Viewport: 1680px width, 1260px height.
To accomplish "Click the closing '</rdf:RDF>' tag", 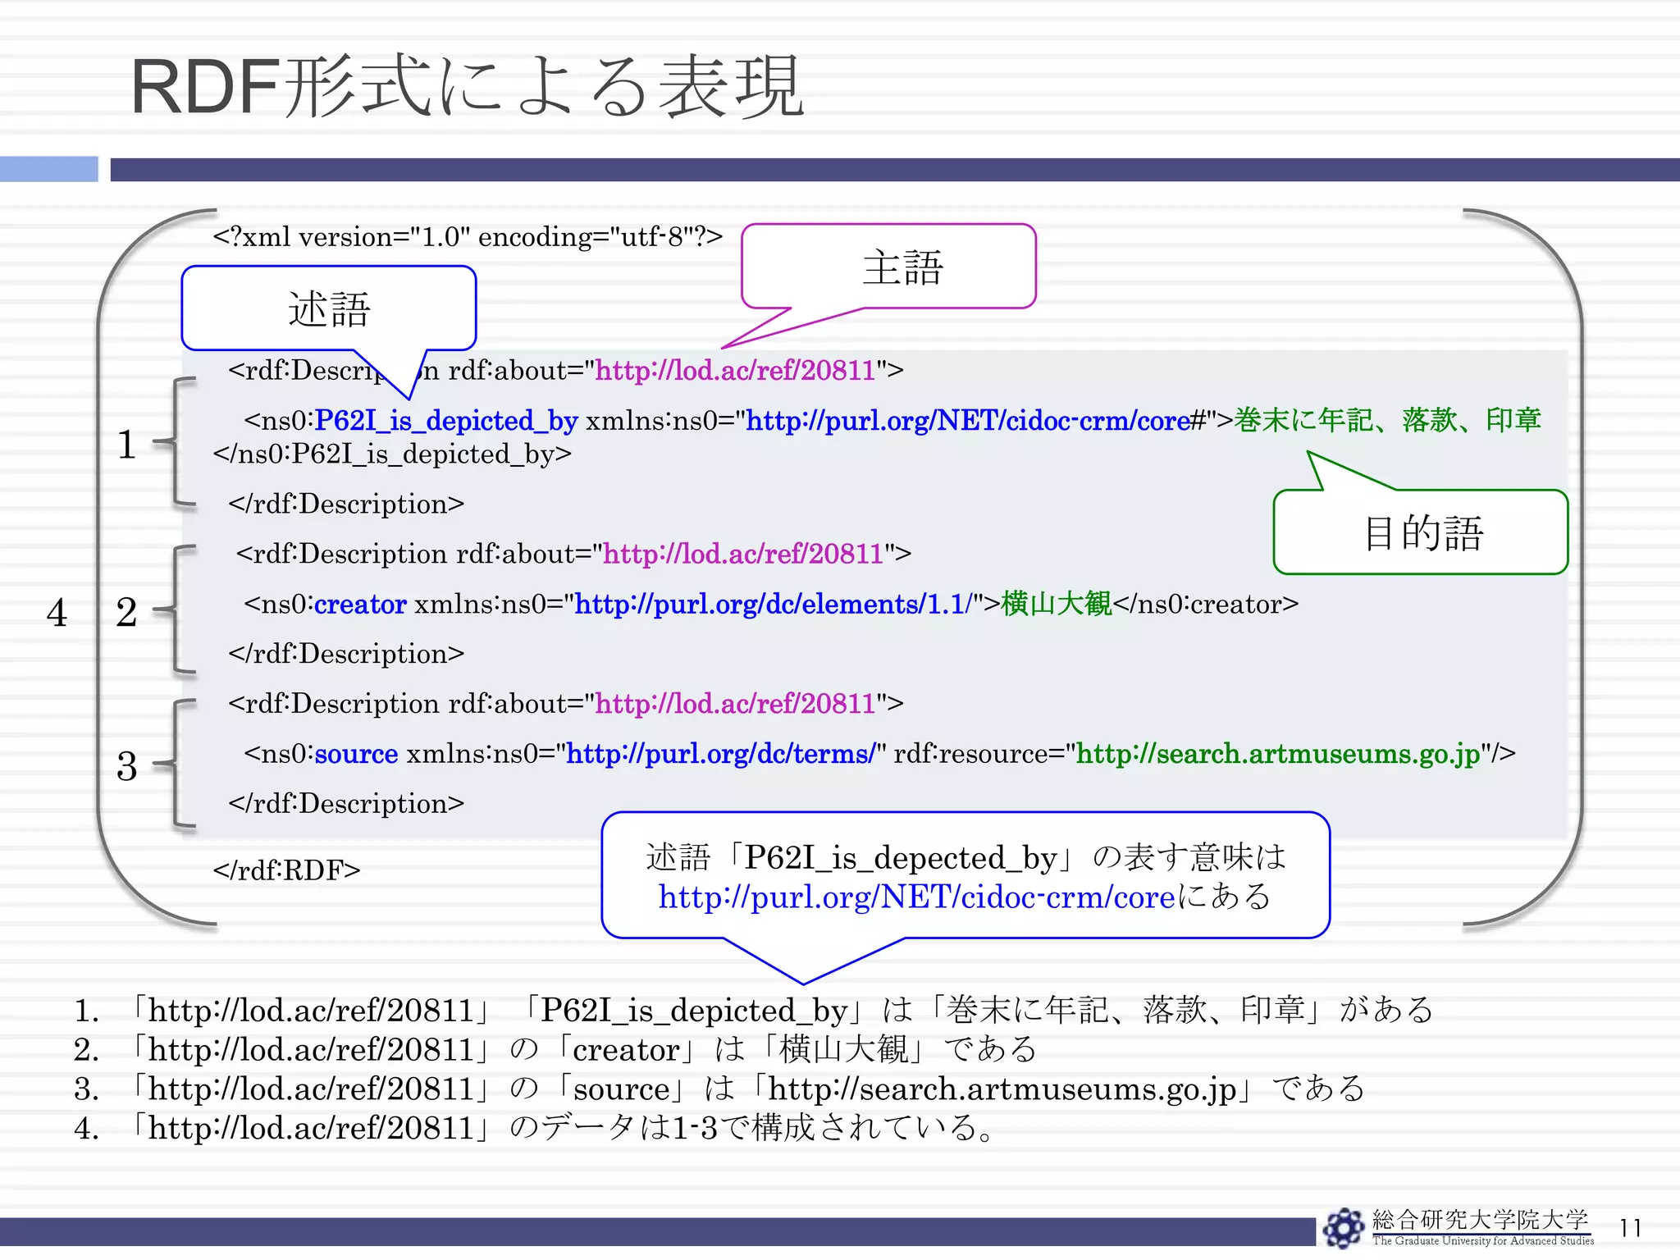I will pos(286,870).
